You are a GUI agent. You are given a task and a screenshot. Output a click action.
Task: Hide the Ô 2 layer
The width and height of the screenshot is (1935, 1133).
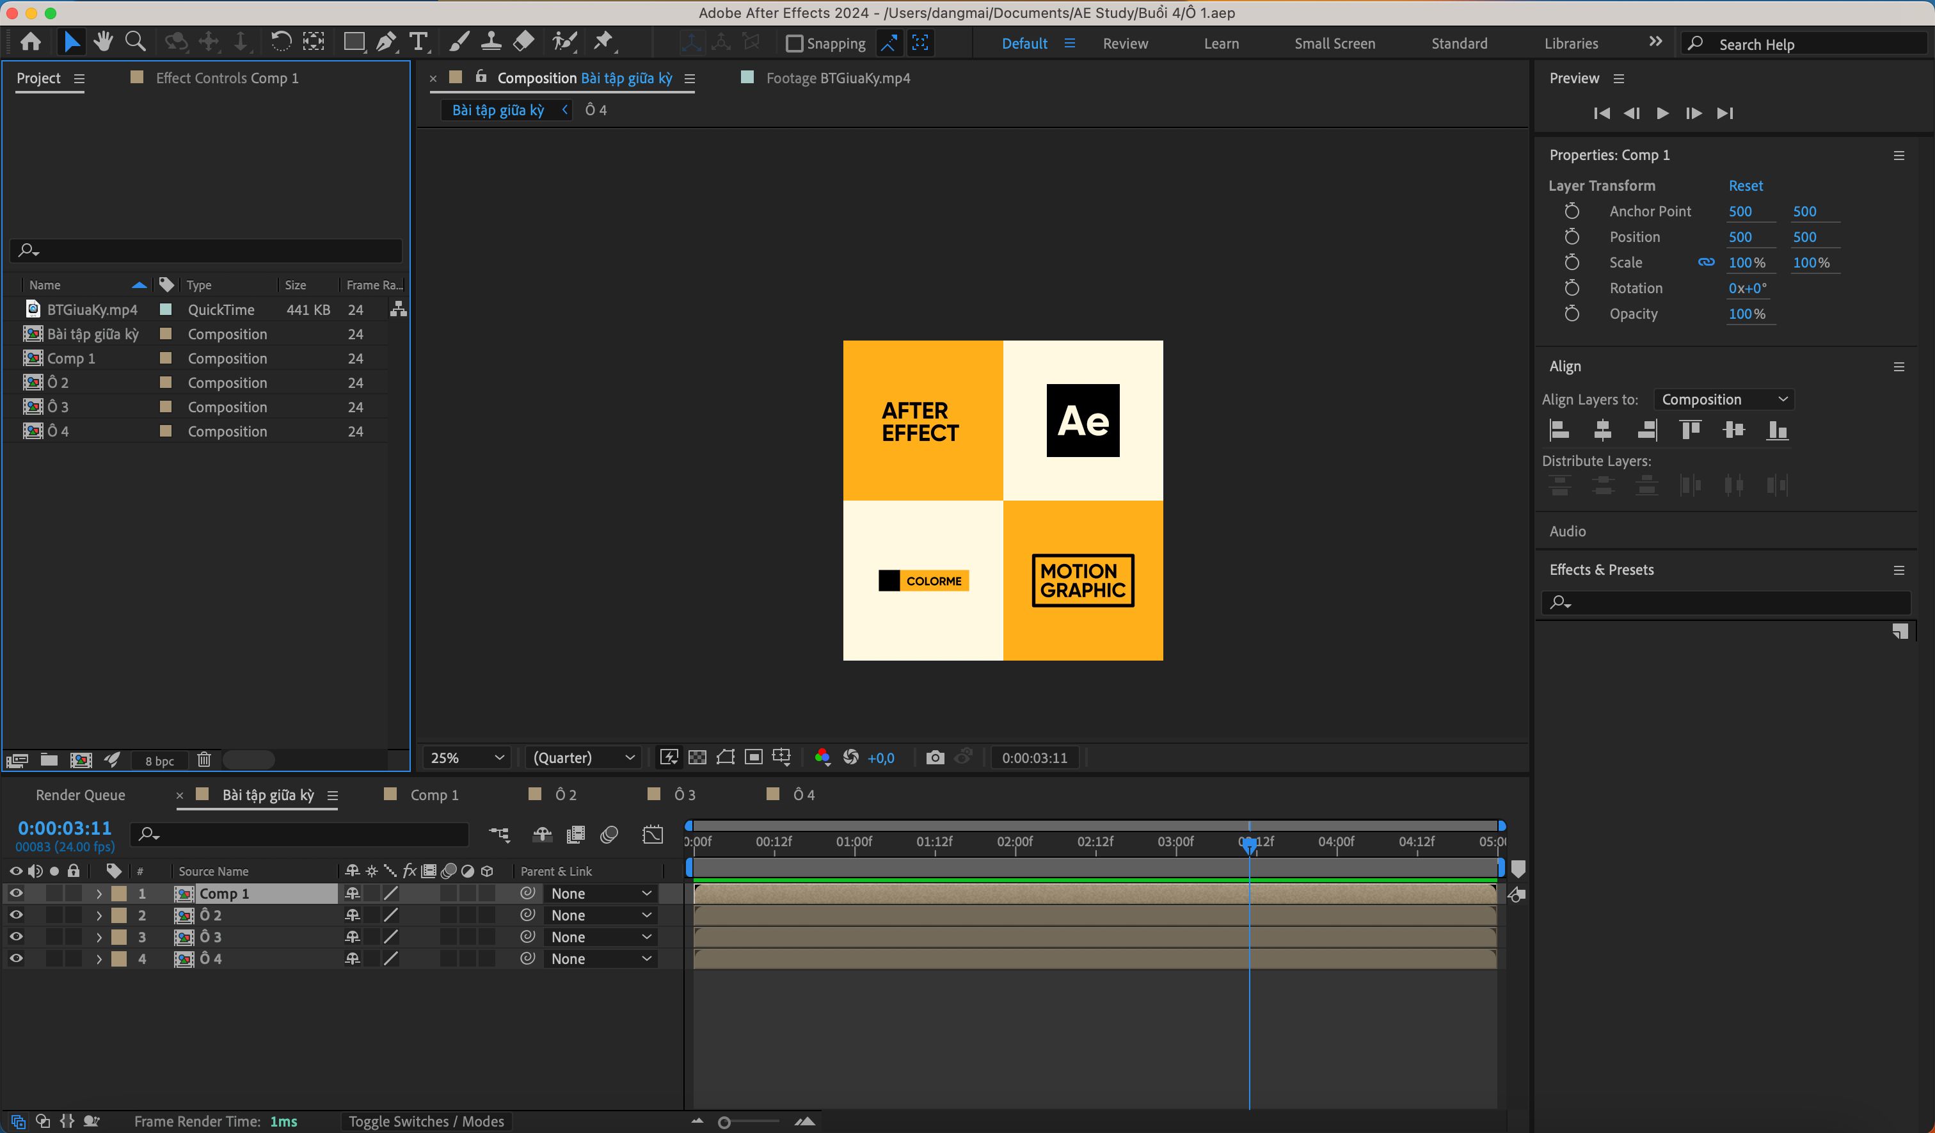point(15,915)
